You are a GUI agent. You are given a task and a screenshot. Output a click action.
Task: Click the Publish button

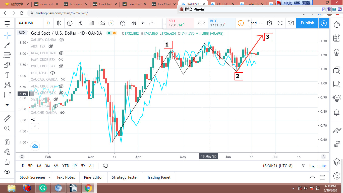click(x=307, y=23)
